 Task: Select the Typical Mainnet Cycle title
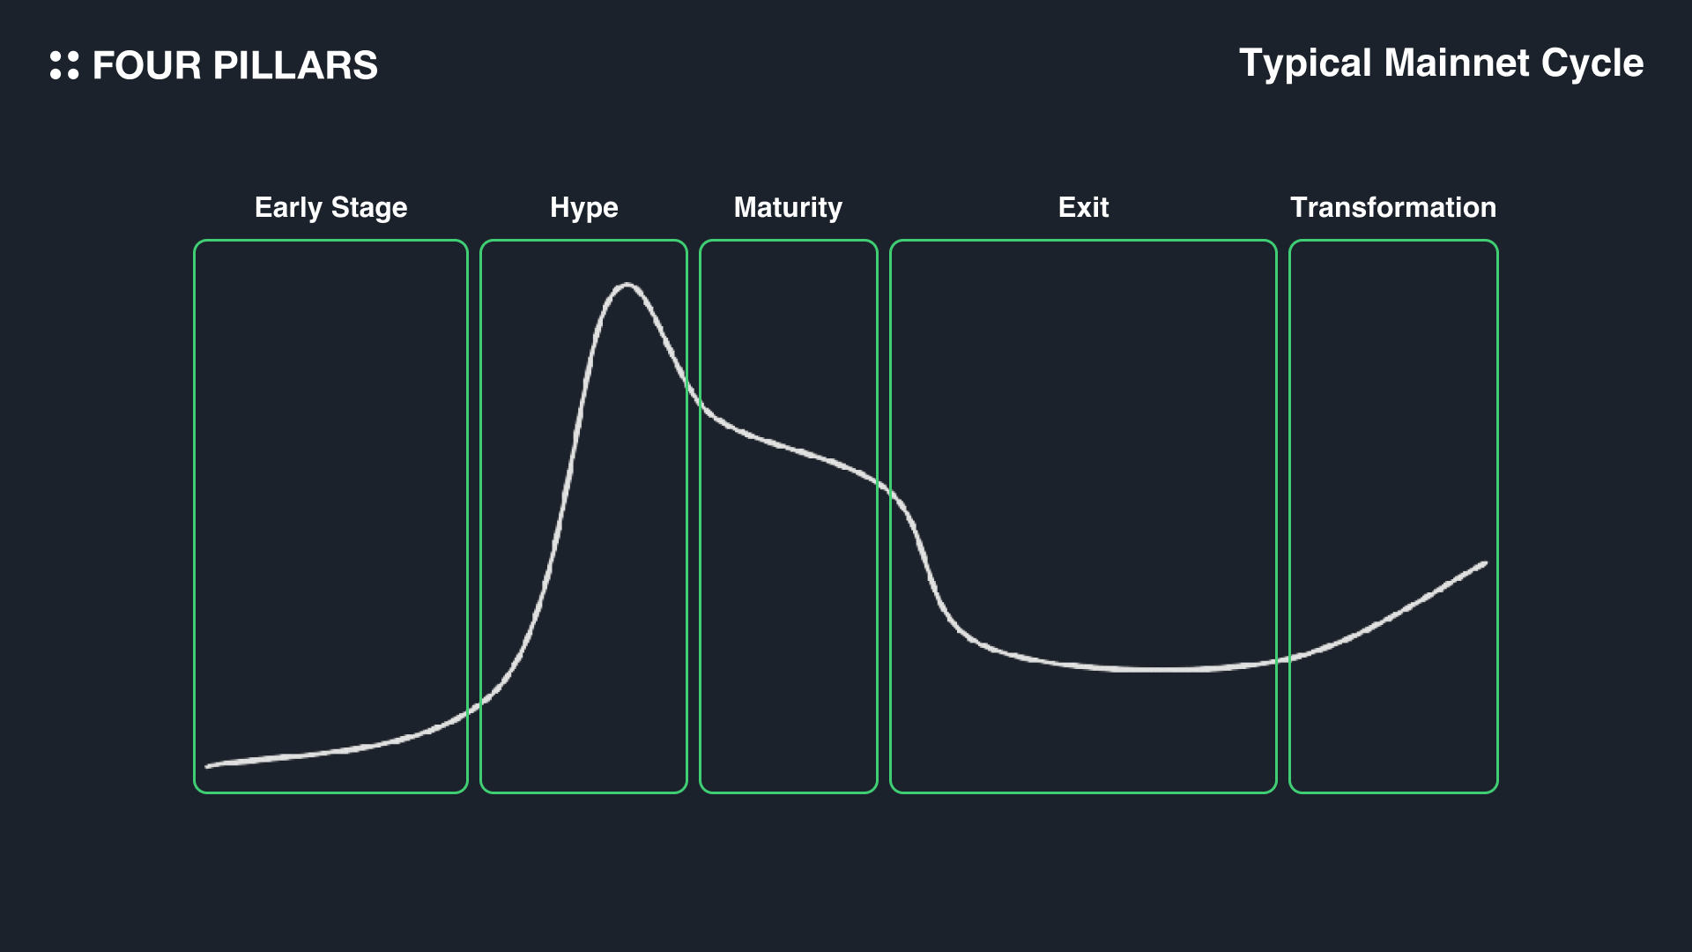(x=1441, y=63)
